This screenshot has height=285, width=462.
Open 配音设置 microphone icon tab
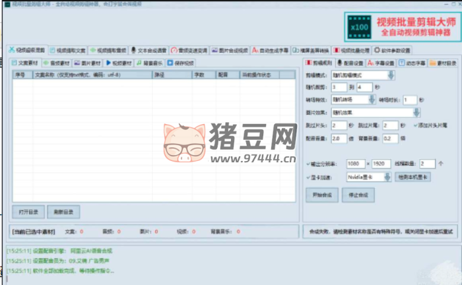click(339, 63)
